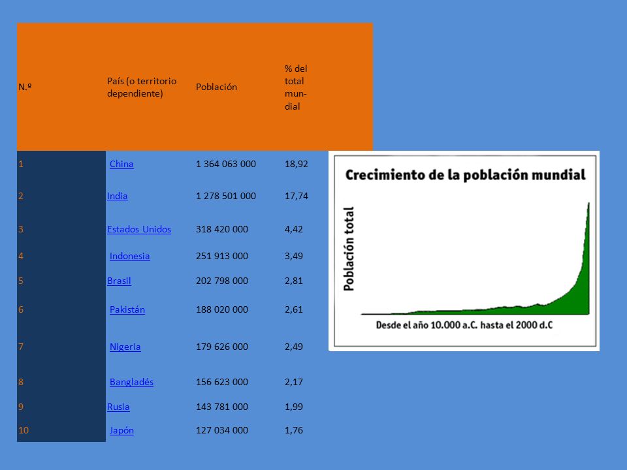This screenshot has width=627, height=470.
Task: Select China's population 1 364 063 000
Action: tap(226, 164)
